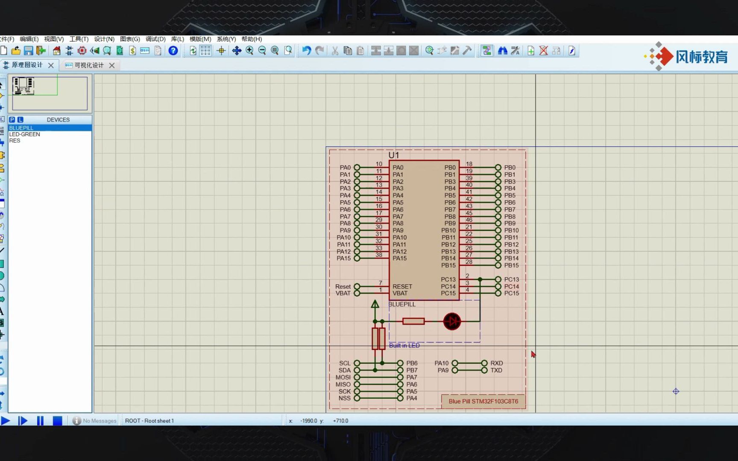This screenshot has height=461, width=738.
Task: Open the 库(L) menu
Action: 177,39
